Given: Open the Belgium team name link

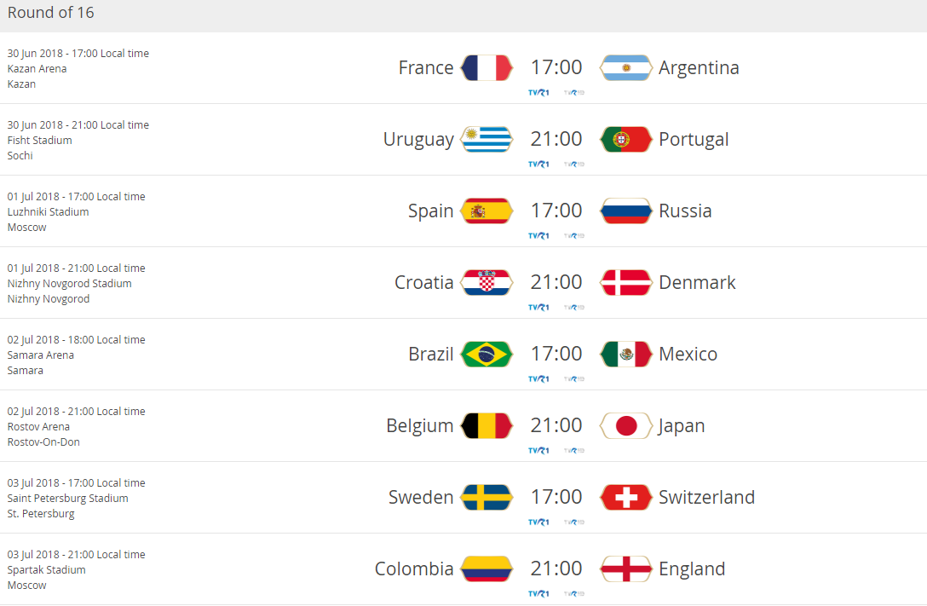Looking at the screenshot, I should tap(419, 426).
